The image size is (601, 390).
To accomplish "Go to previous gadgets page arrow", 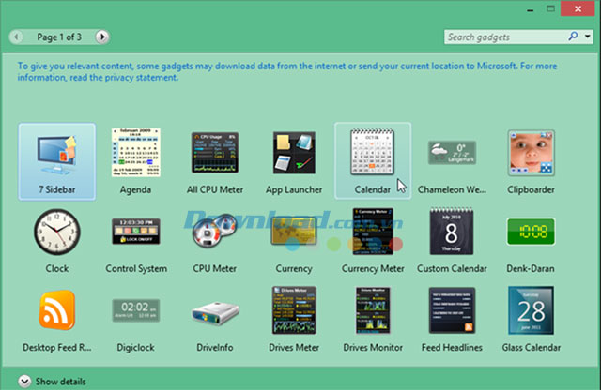I will [16, 37].
